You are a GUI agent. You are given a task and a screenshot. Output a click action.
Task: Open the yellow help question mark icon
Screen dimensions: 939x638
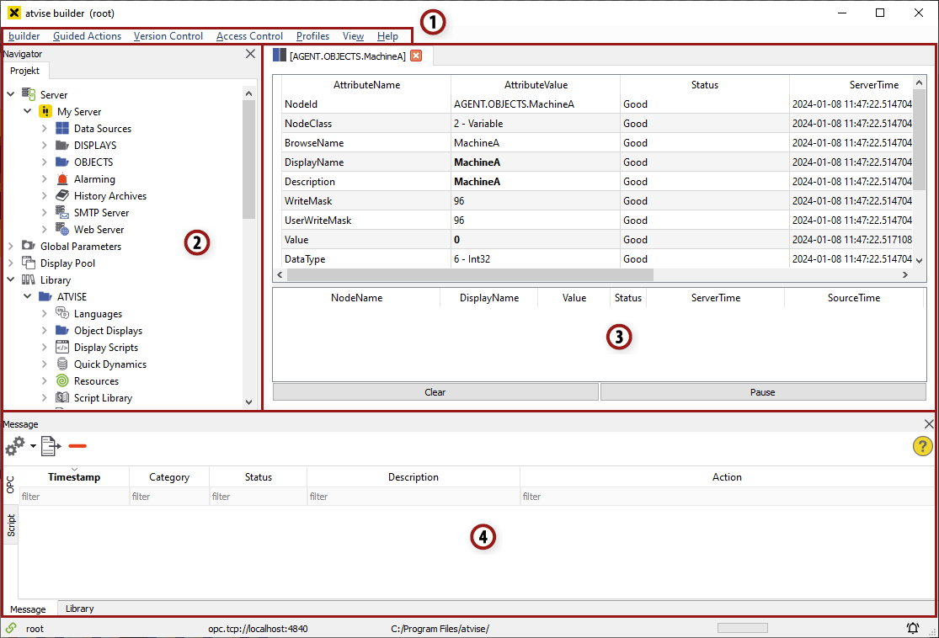coord(922,447)
